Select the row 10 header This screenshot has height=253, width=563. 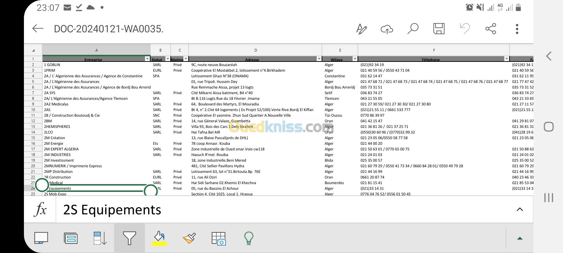point(33,110)
